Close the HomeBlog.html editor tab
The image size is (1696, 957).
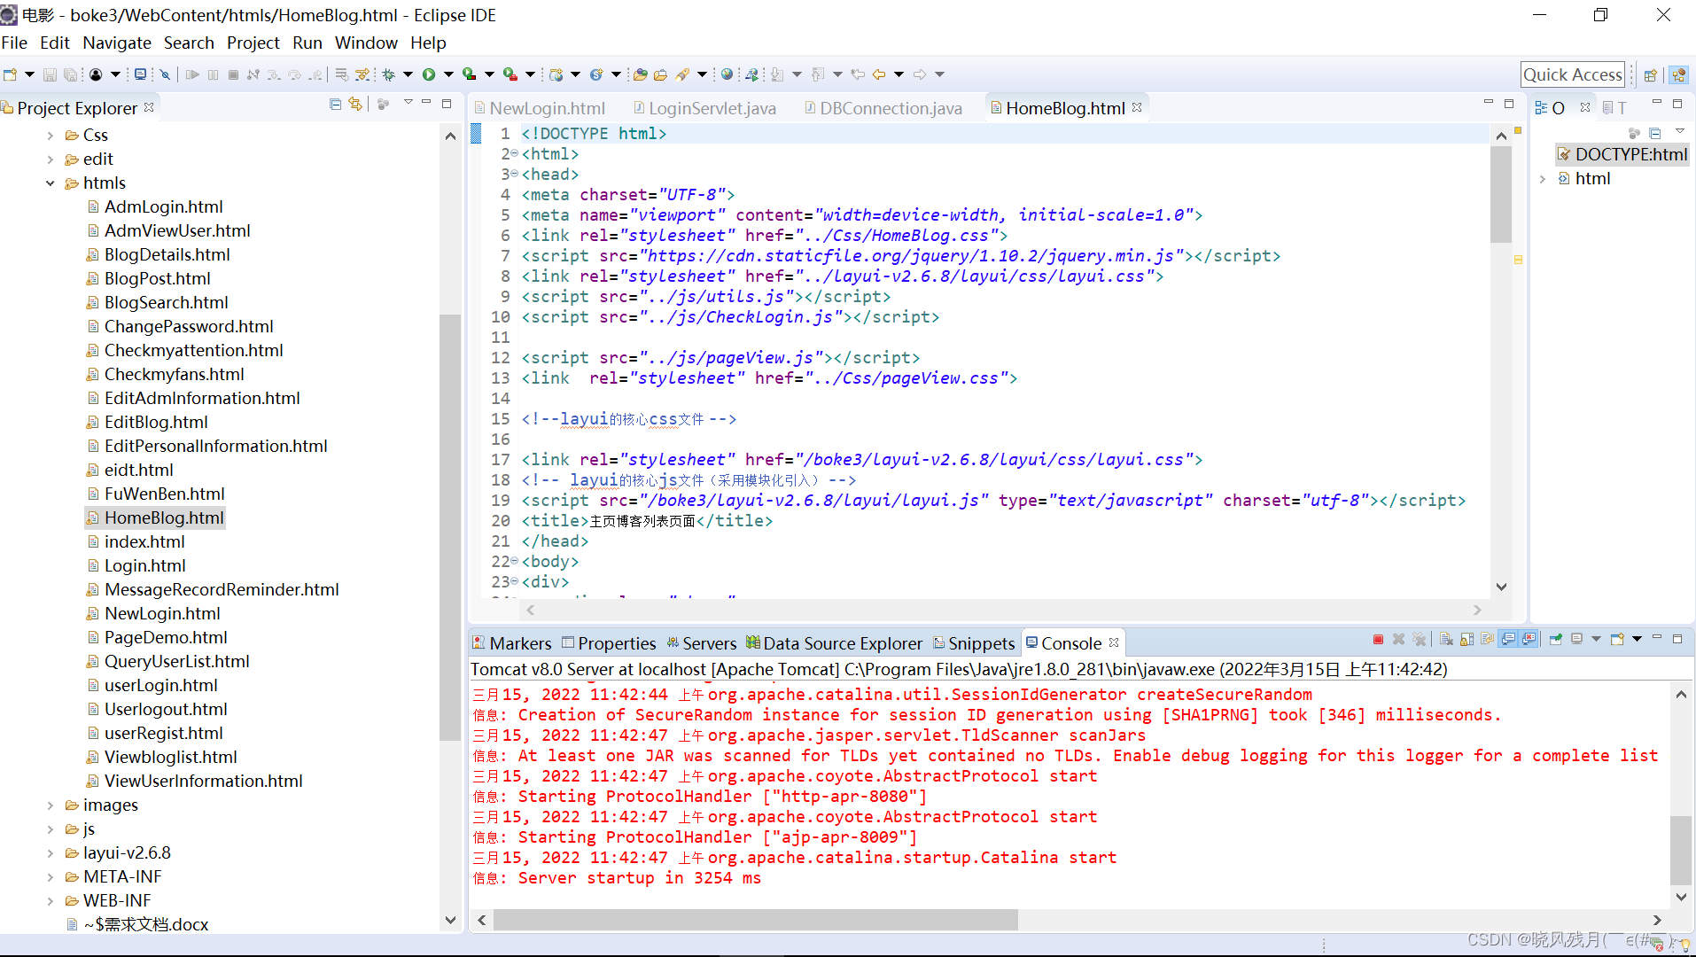coord(1137,107)
